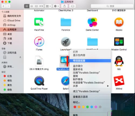Click the Parallels Desktop file name label
Screen dimensions: 135x116
[63, 69]
